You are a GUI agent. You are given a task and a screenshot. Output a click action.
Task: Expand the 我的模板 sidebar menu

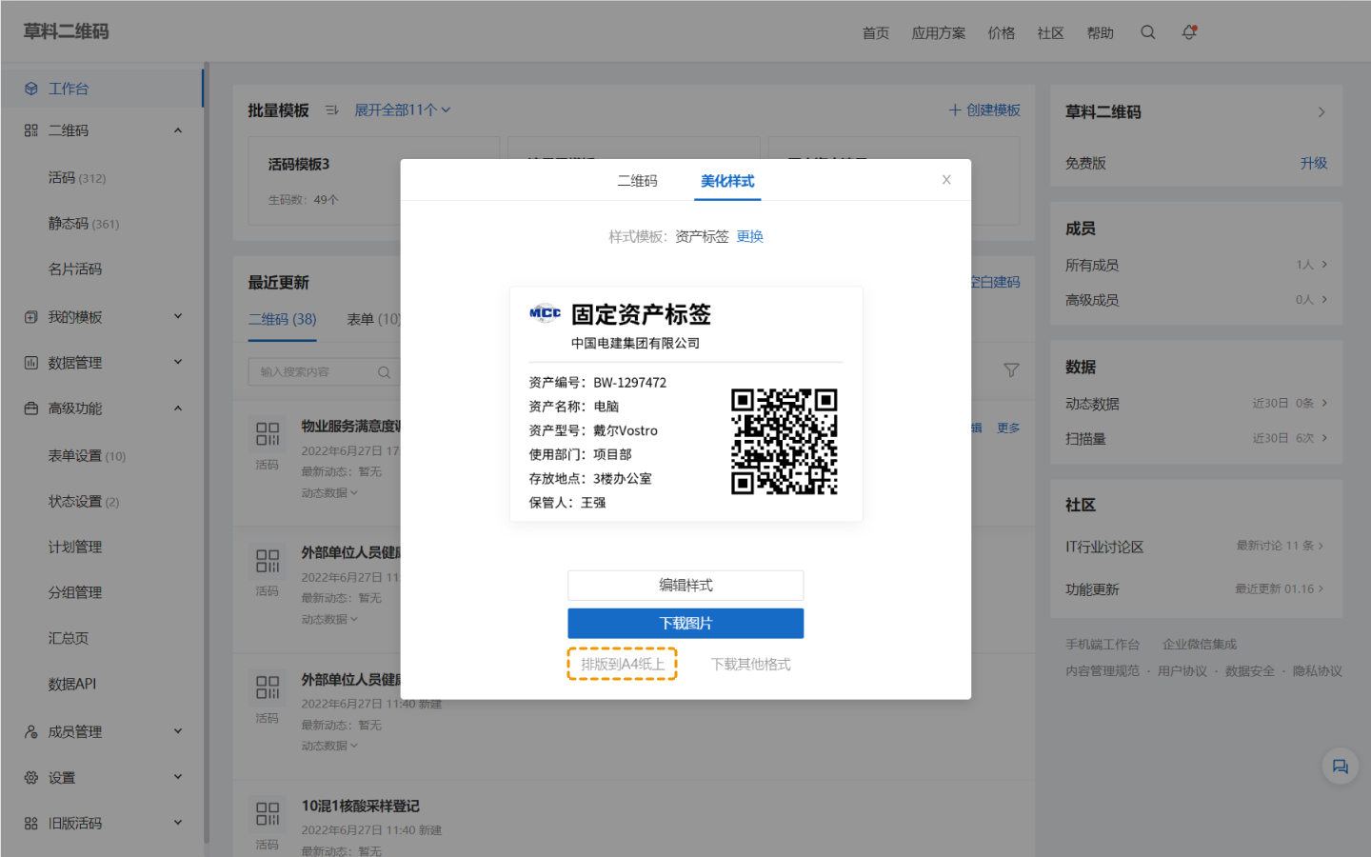(x=178, y=317)
